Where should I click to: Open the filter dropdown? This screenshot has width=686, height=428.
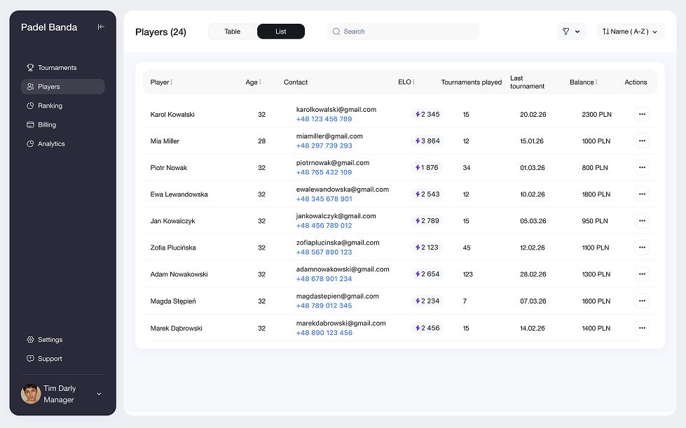(x=571, y=31)
